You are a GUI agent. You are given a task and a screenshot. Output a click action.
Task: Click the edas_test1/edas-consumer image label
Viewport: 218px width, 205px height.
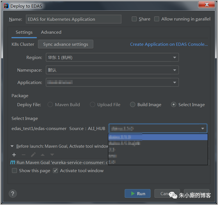39,128
